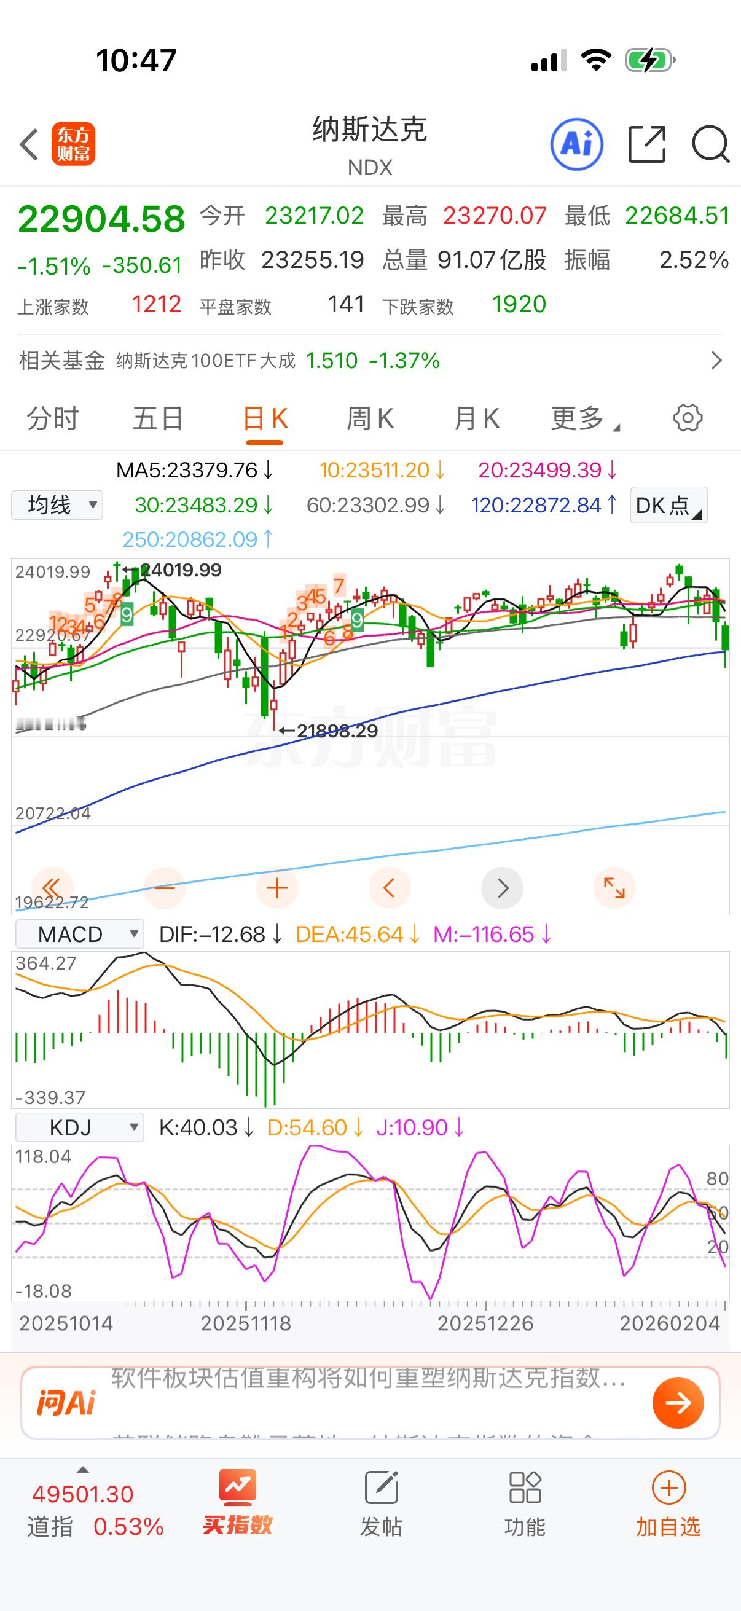Open the search magnifier icon

[x=710, y=144]
